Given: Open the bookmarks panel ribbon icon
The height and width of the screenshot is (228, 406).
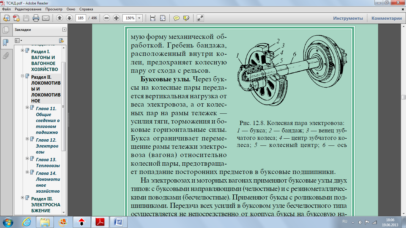Looking at the screenshot, I should [x=5, y=42].
